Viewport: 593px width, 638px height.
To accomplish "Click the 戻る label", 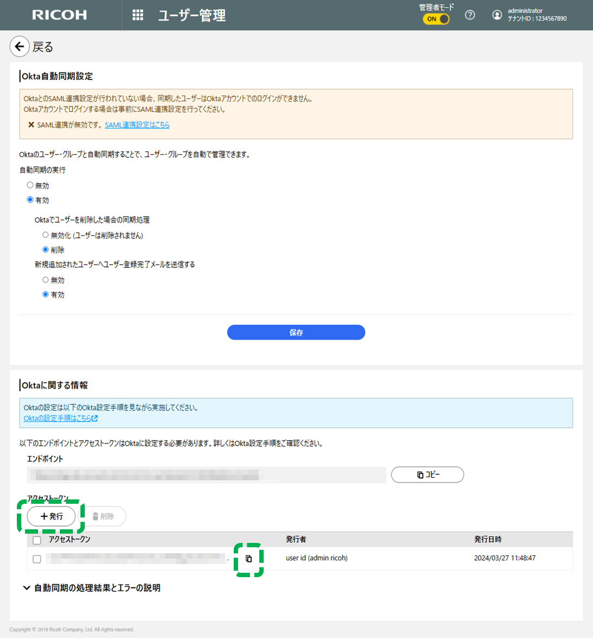I will 43,47.
